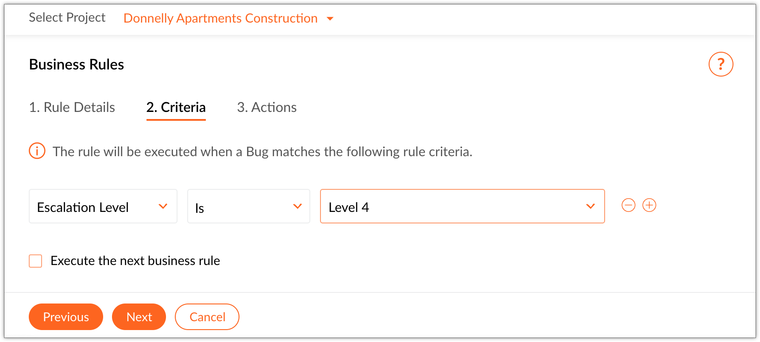The height and width of the screenshot is (342, 760).
Task: Click chevron arrow in Level 4 field
Action: (590, 206)
